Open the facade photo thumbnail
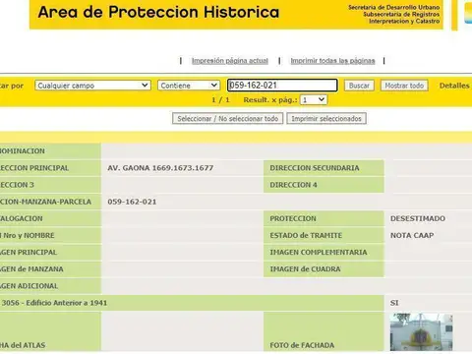 (421, 332)
